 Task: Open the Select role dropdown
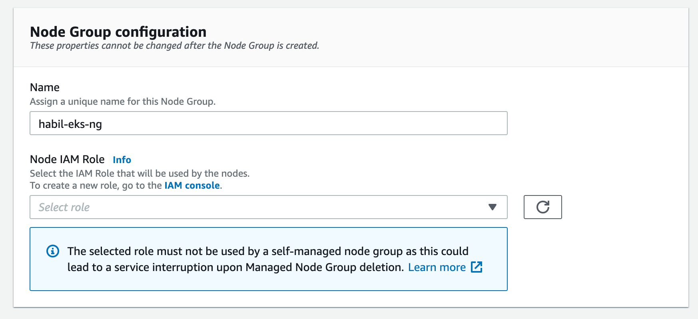tap(268, 207)
